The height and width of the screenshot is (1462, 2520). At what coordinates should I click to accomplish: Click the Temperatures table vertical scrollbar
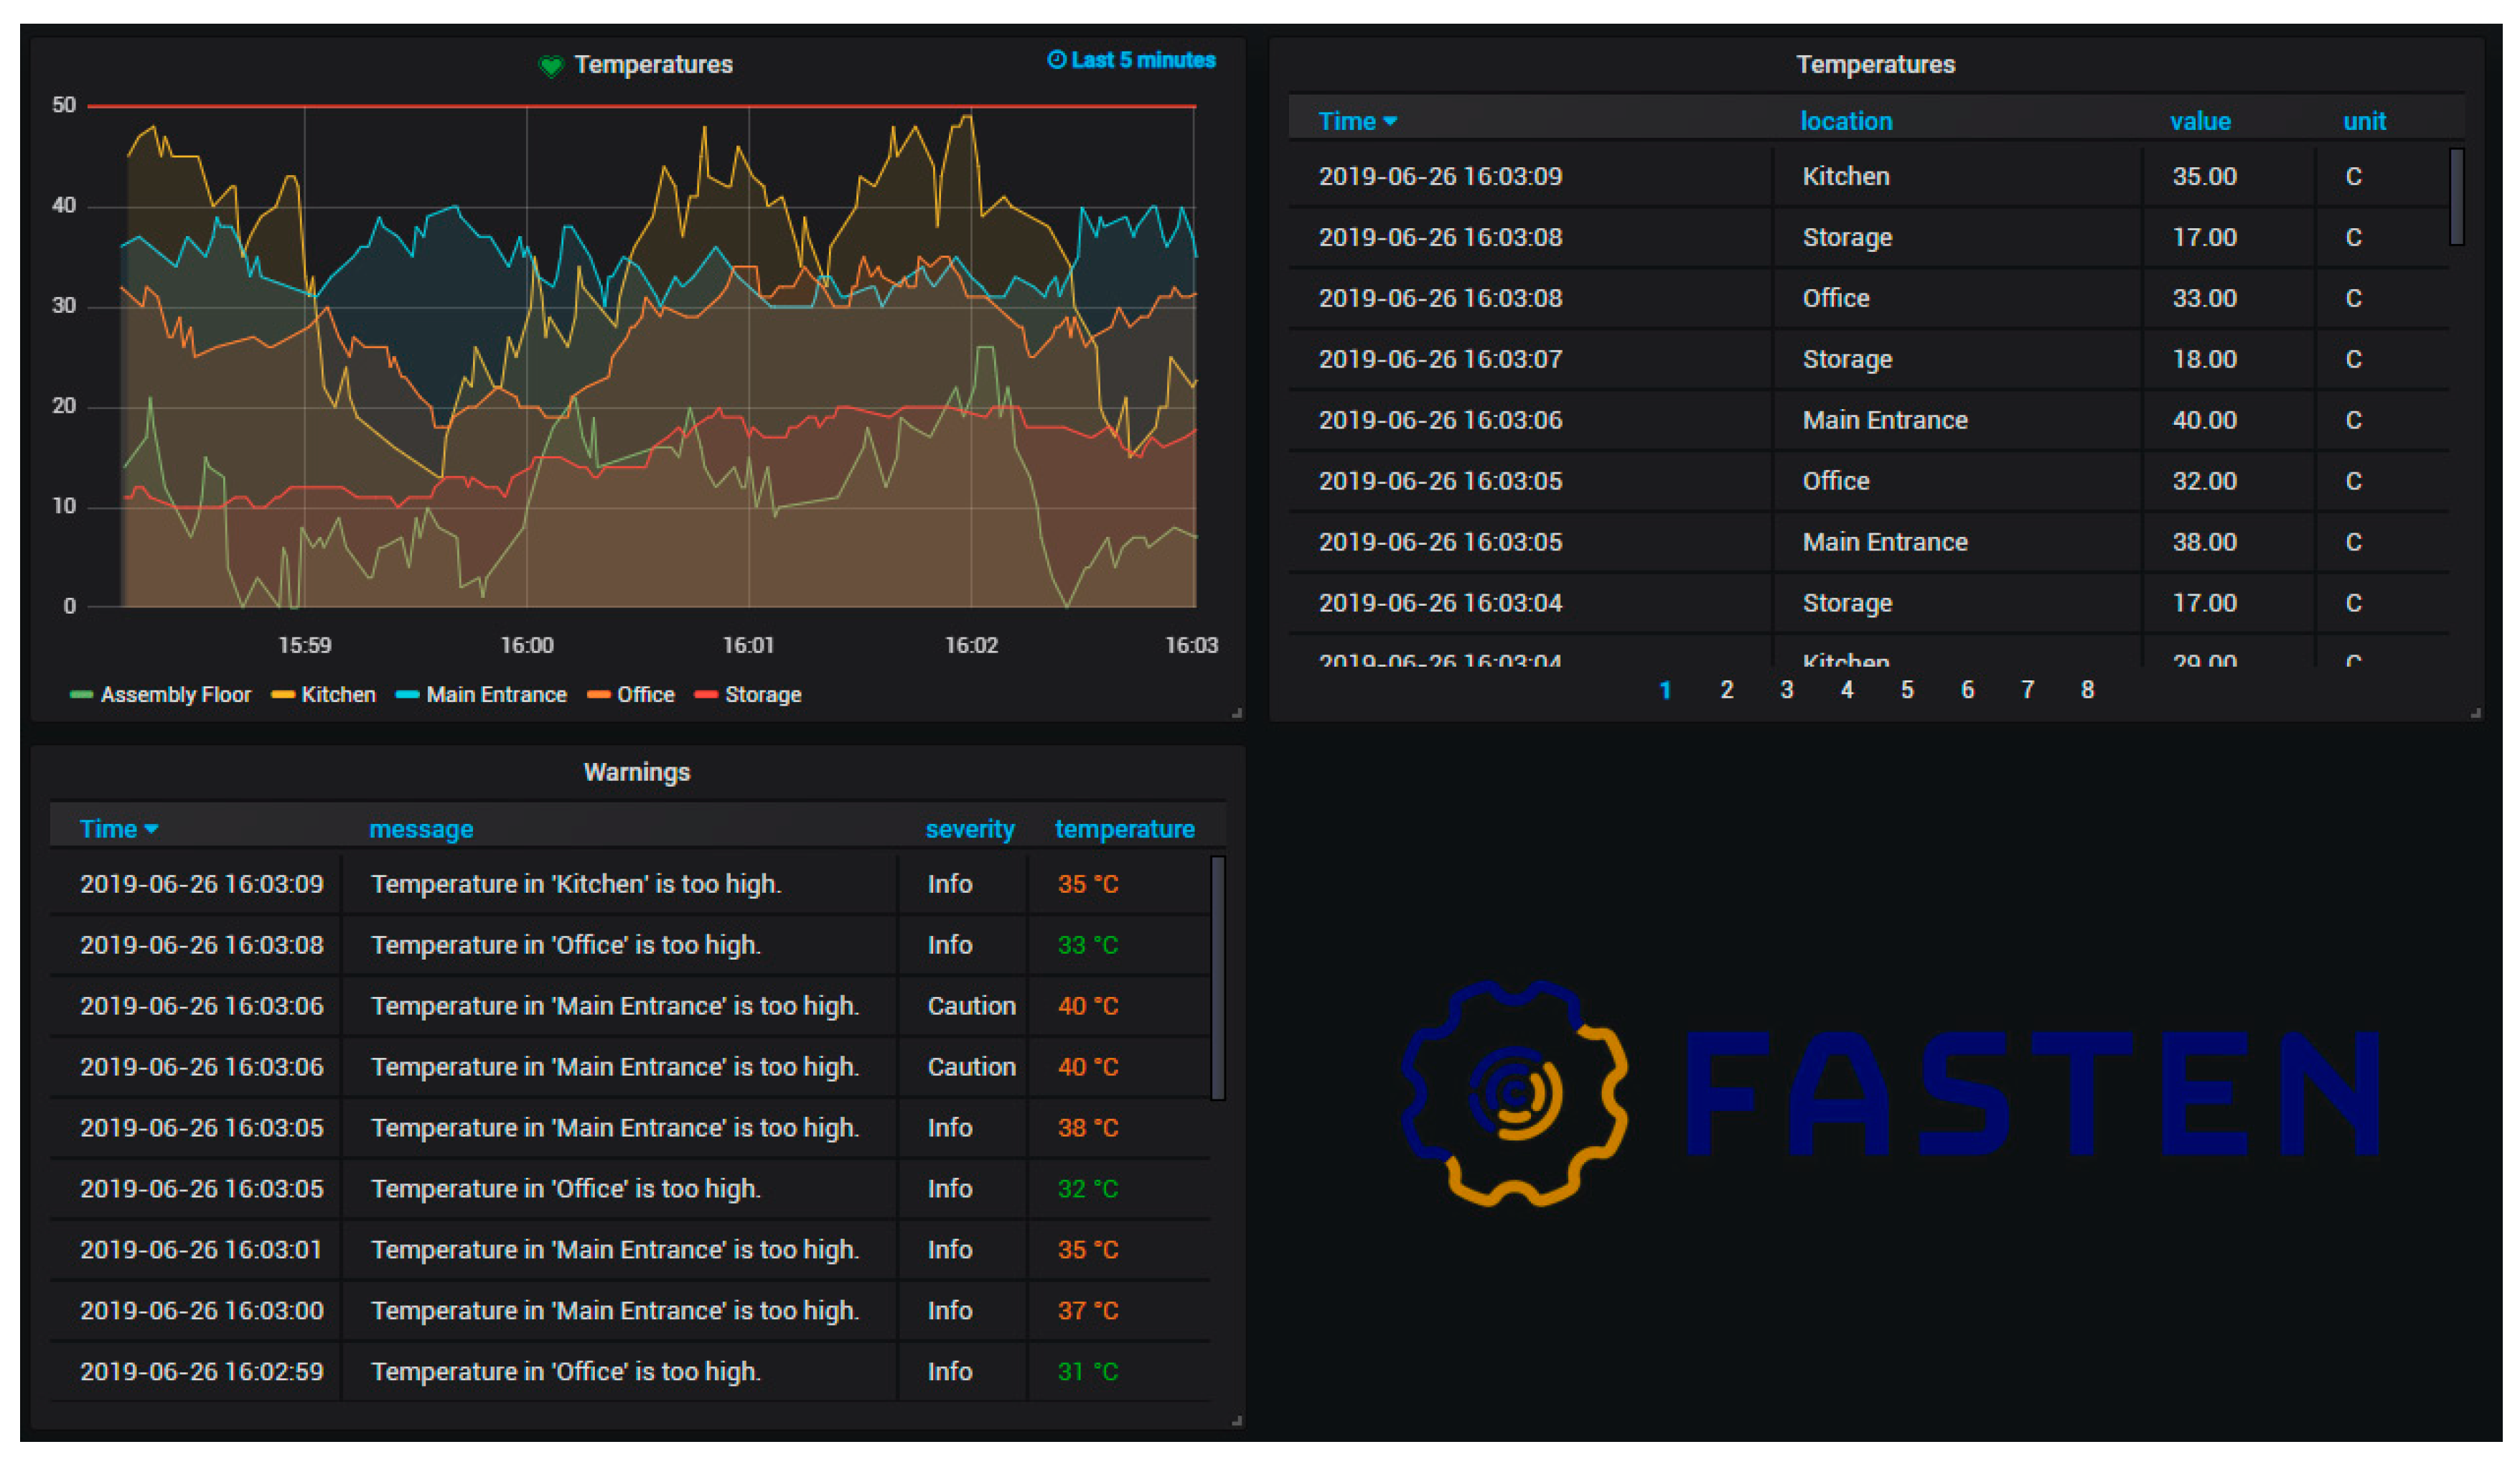click(x=2456, y=196)
